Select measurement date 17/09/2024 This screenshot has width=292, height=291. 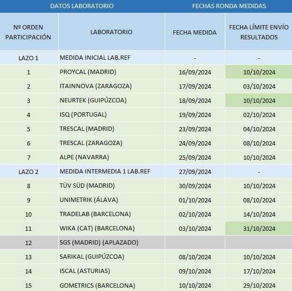click(x=195, y=86)
